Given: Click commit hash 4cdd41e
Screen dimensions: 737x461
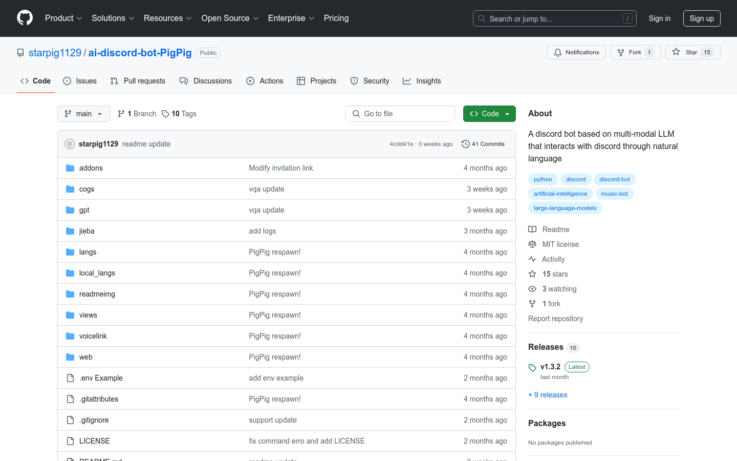Looking at the screenshot, I should (401, 144).
